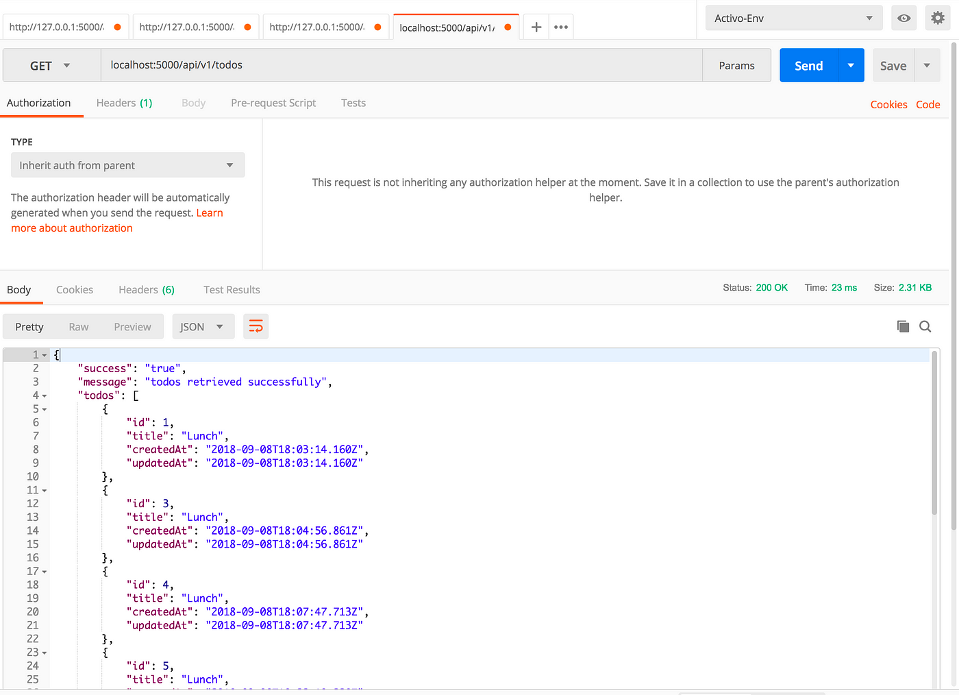
Task: Switch to the third 127.0.0.1:5000 request tab
Action: pos(325,27)
